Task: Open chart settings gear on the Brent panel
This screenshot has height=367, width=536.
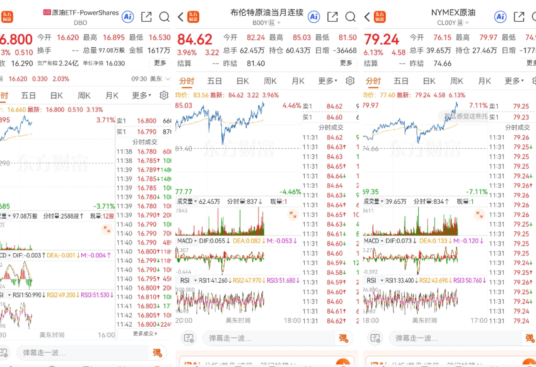Action: click(350, 81)
